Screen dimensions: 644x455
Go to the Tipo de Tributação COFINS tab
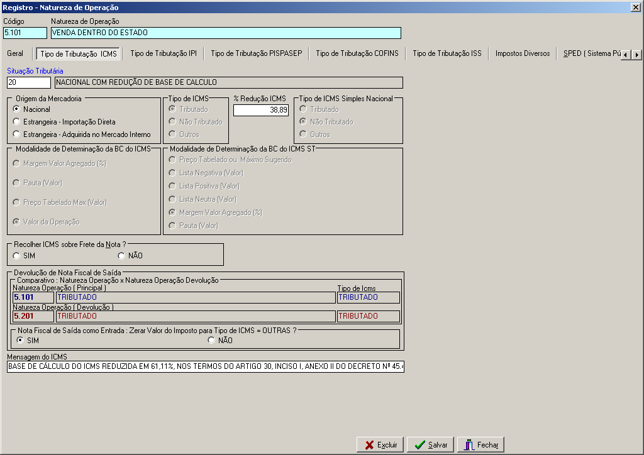click(x=357, y=53)
